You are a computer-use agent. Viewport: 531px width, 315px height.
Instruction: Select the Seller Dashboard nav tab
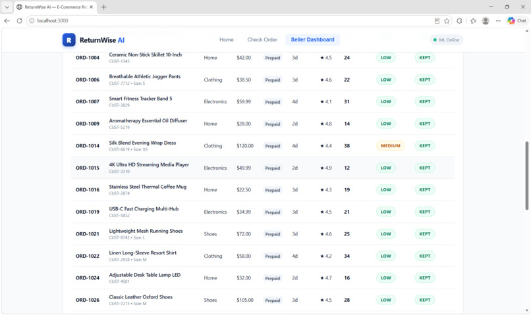point(312,39)
